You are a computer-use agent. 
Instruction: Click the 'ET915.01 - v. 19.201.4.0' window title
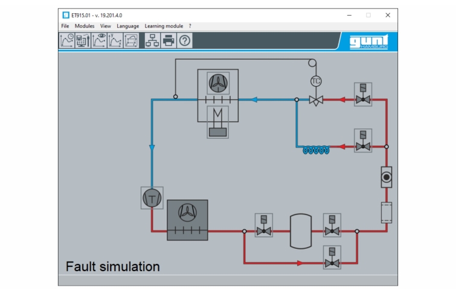[x=97, y=16]
